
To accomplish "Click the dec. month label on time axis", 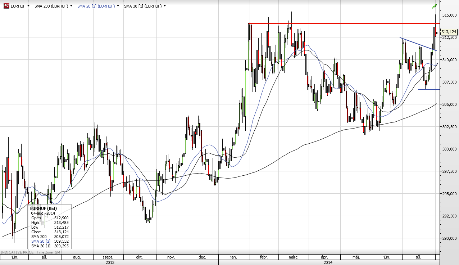I will pyautogui.click(x=202, y=257).
